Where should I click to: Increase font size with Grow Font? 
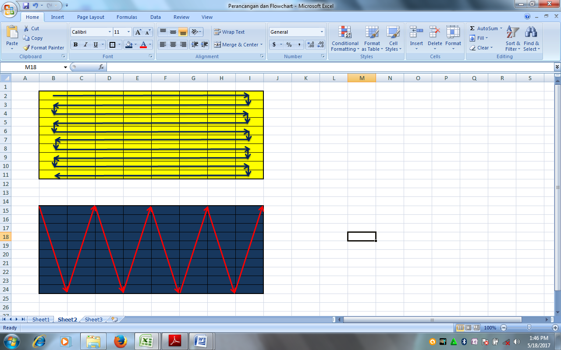click(138, 32)
